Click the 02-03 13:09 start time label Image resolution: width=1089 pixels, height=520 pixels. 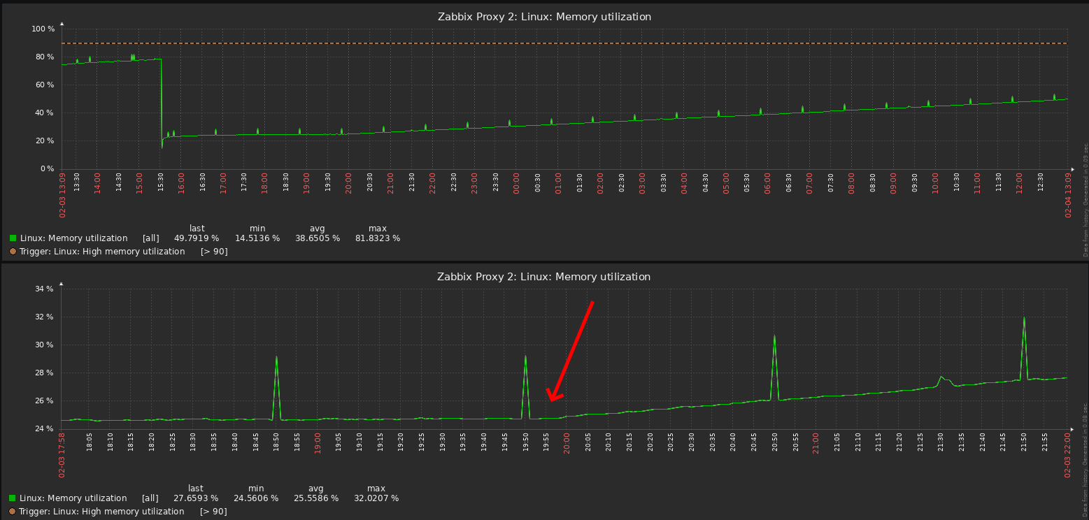[x=62, y=196]
